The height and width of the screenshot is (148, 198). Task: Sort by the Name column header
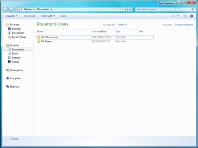pos(40,32)
